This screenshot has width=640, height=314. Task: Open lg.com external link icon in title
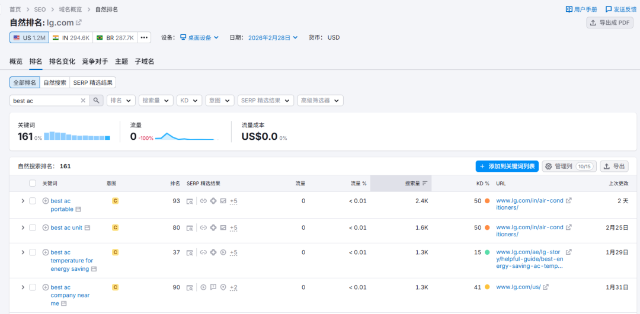pyautogui.click(x=79, y=22)
